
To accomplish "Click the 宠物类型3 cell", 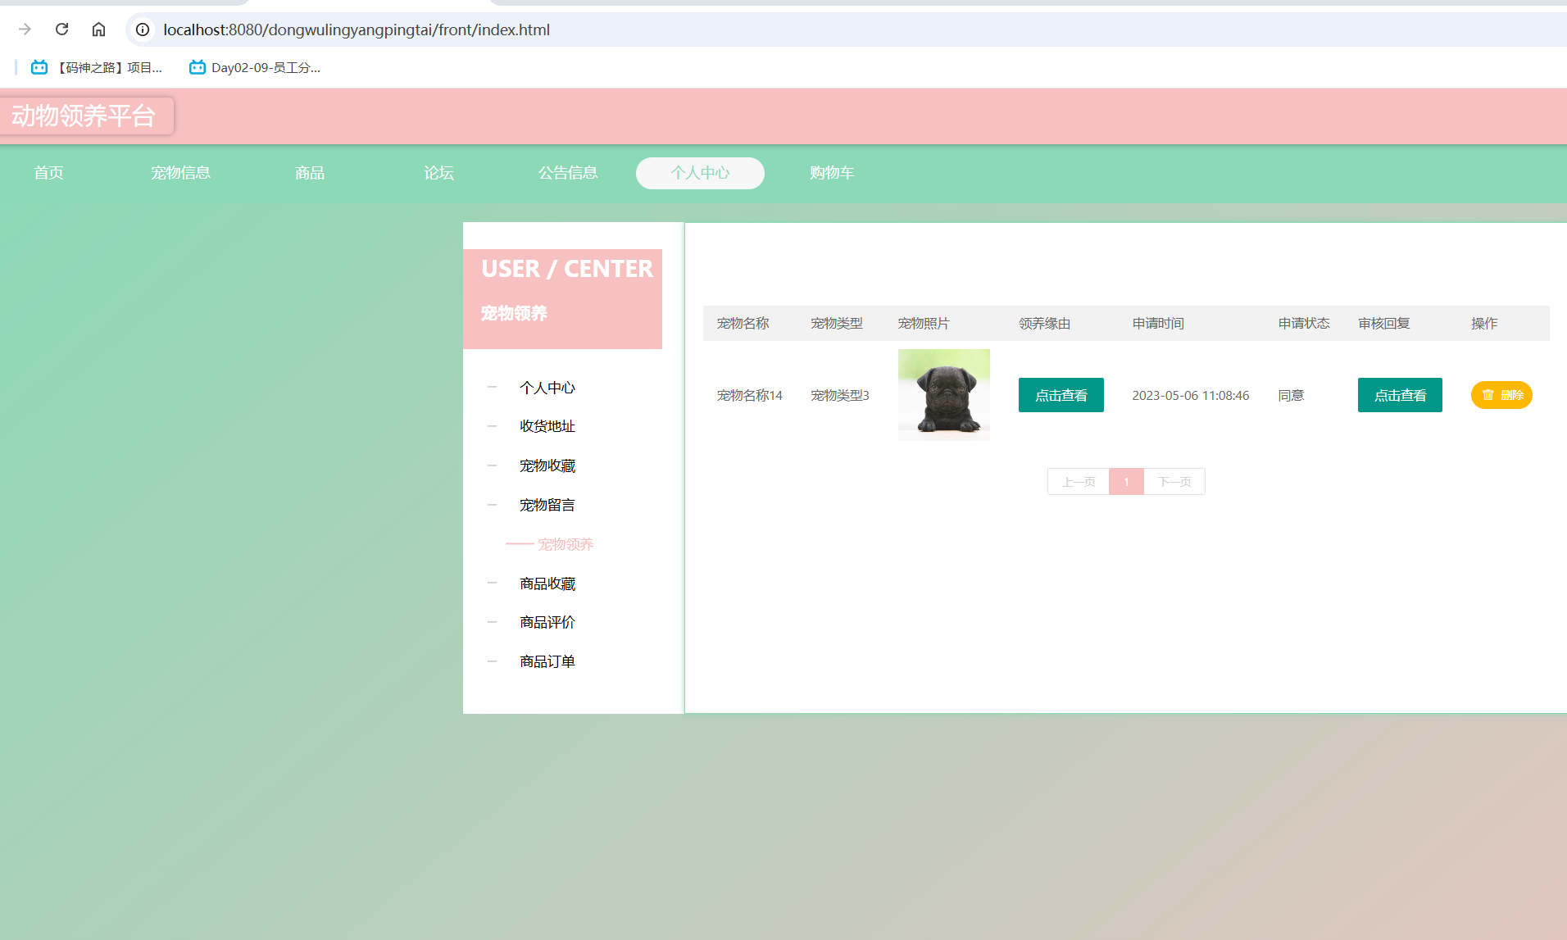I will [x=839, y=395].
